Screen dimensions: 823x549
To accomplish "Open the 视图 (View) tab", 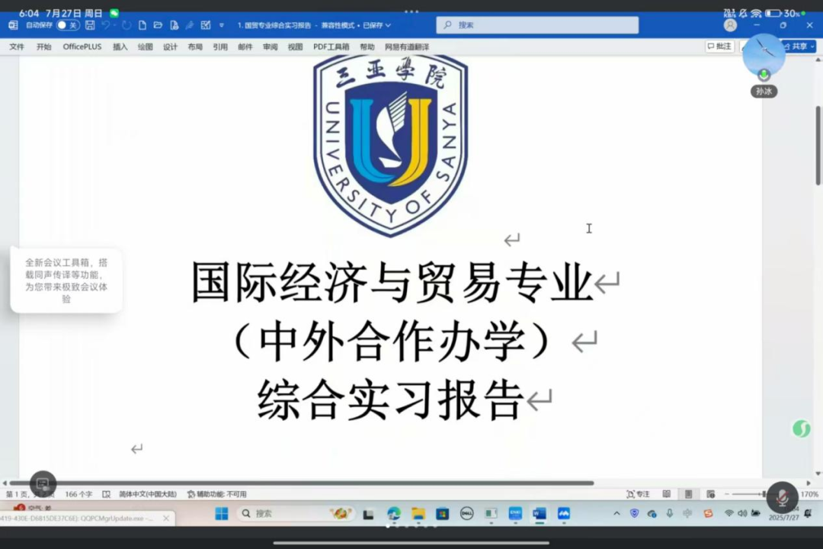I will [295, 47].
